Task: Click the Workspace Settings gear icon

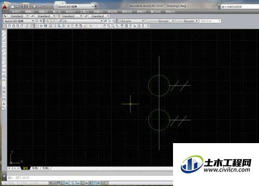Action: pos(37,21)
